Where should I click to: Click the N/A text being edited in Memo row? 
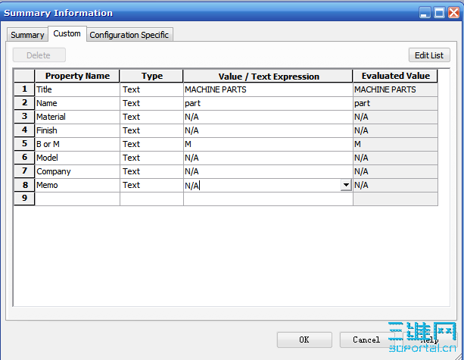point(192,186)
